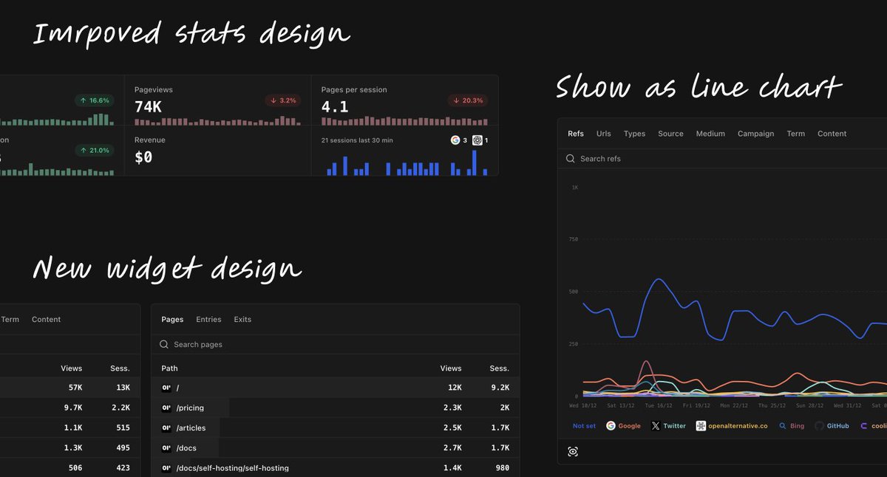Click the ChatGPT icon in the live sessions card
Screen dimensions: 887x477
[x=478, y=140]
